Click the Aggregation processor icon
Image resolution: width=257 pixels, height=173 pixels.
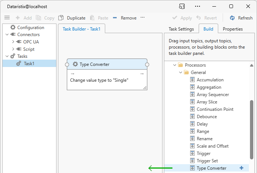(192, 87)
